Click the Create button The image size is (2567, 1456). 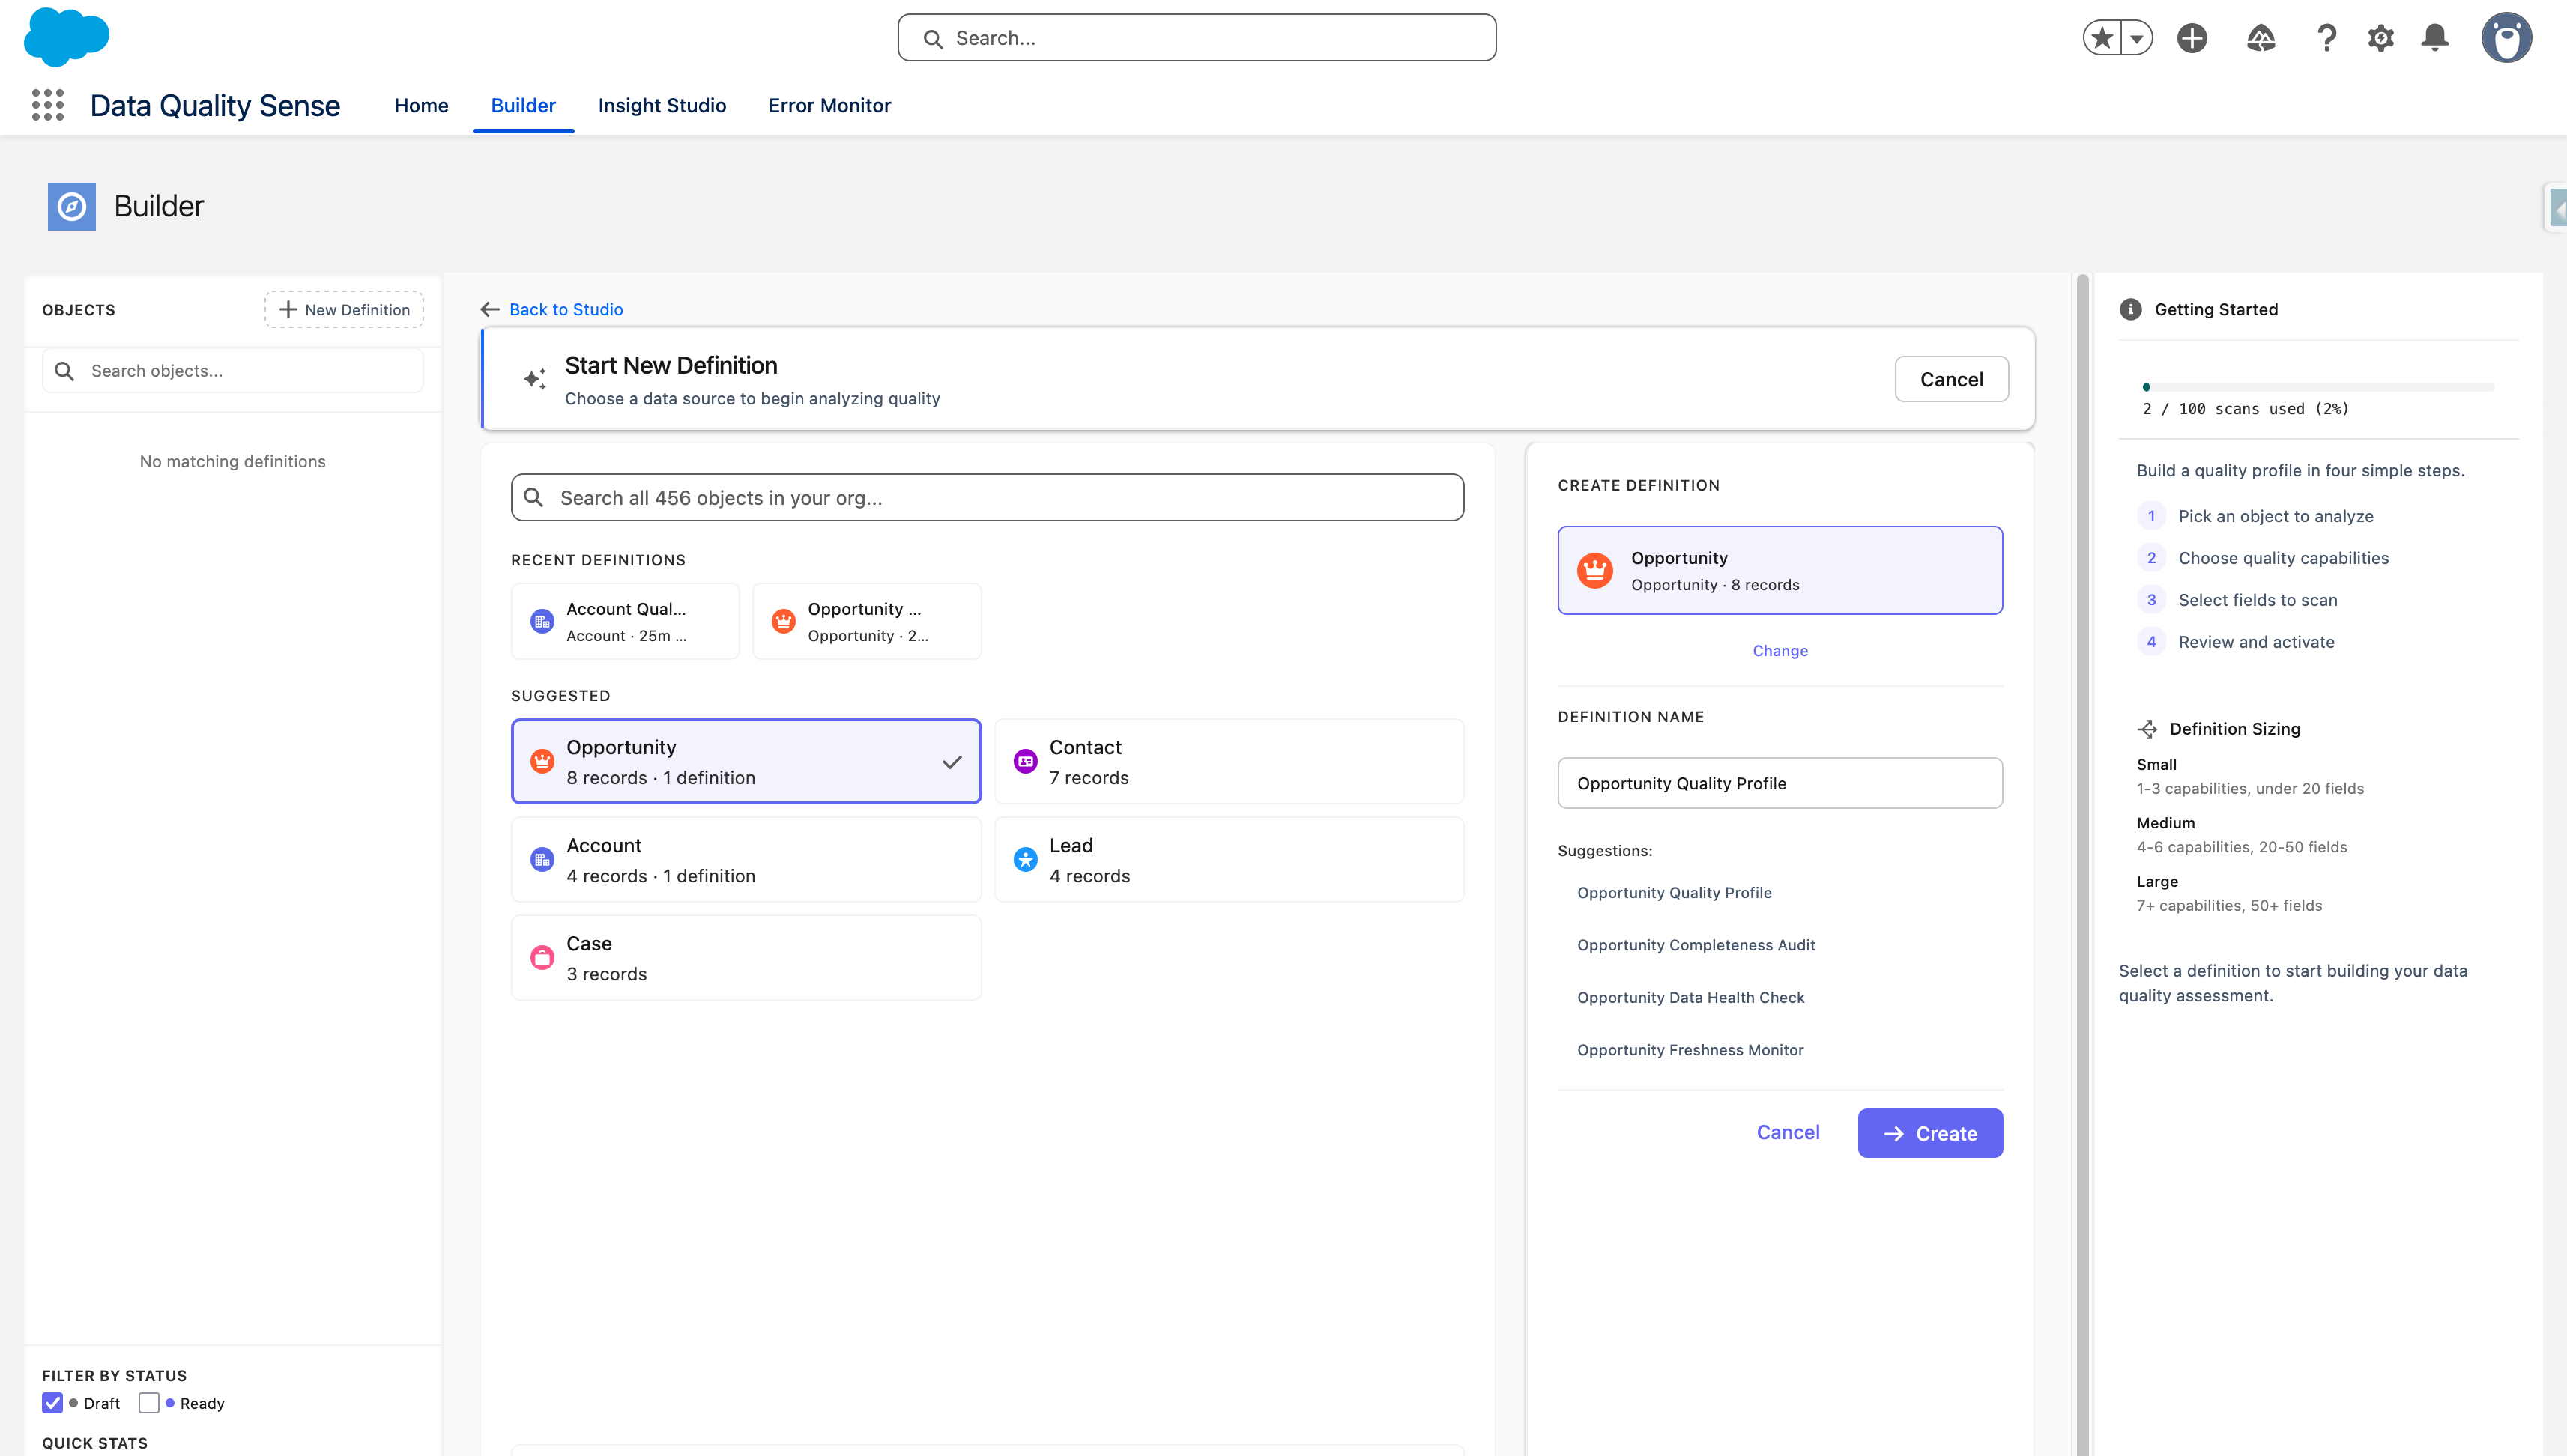click(1930, 1133)
